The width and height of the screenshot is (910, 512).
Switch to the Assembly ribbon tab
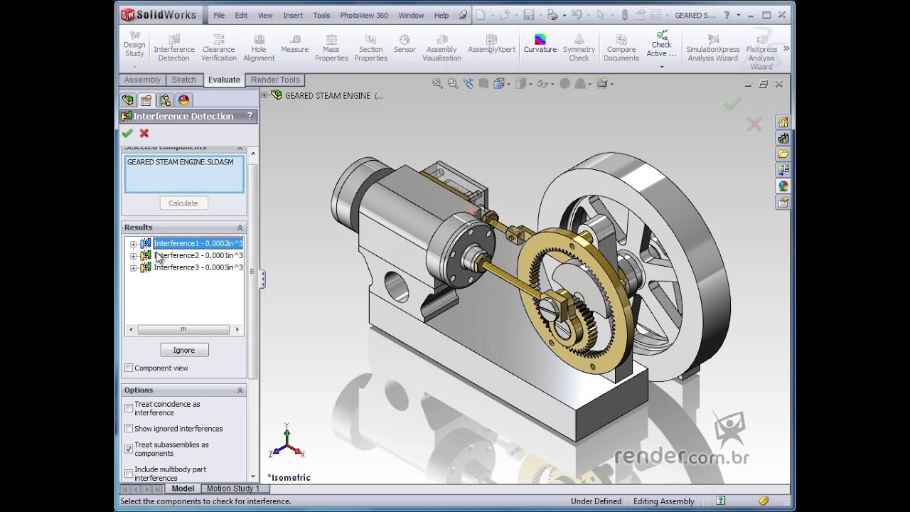click(x=142, y=80)
